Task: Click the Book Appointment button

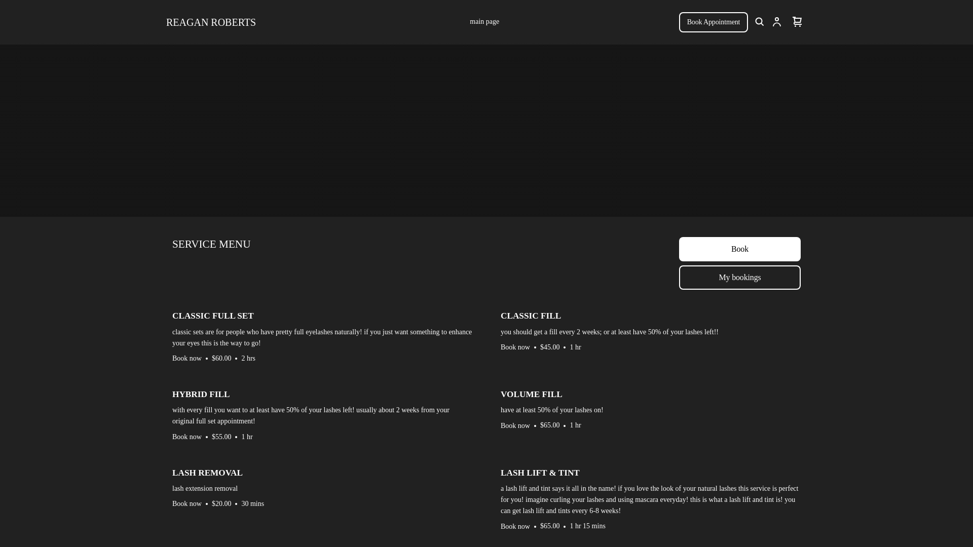Action: (714, 22)
